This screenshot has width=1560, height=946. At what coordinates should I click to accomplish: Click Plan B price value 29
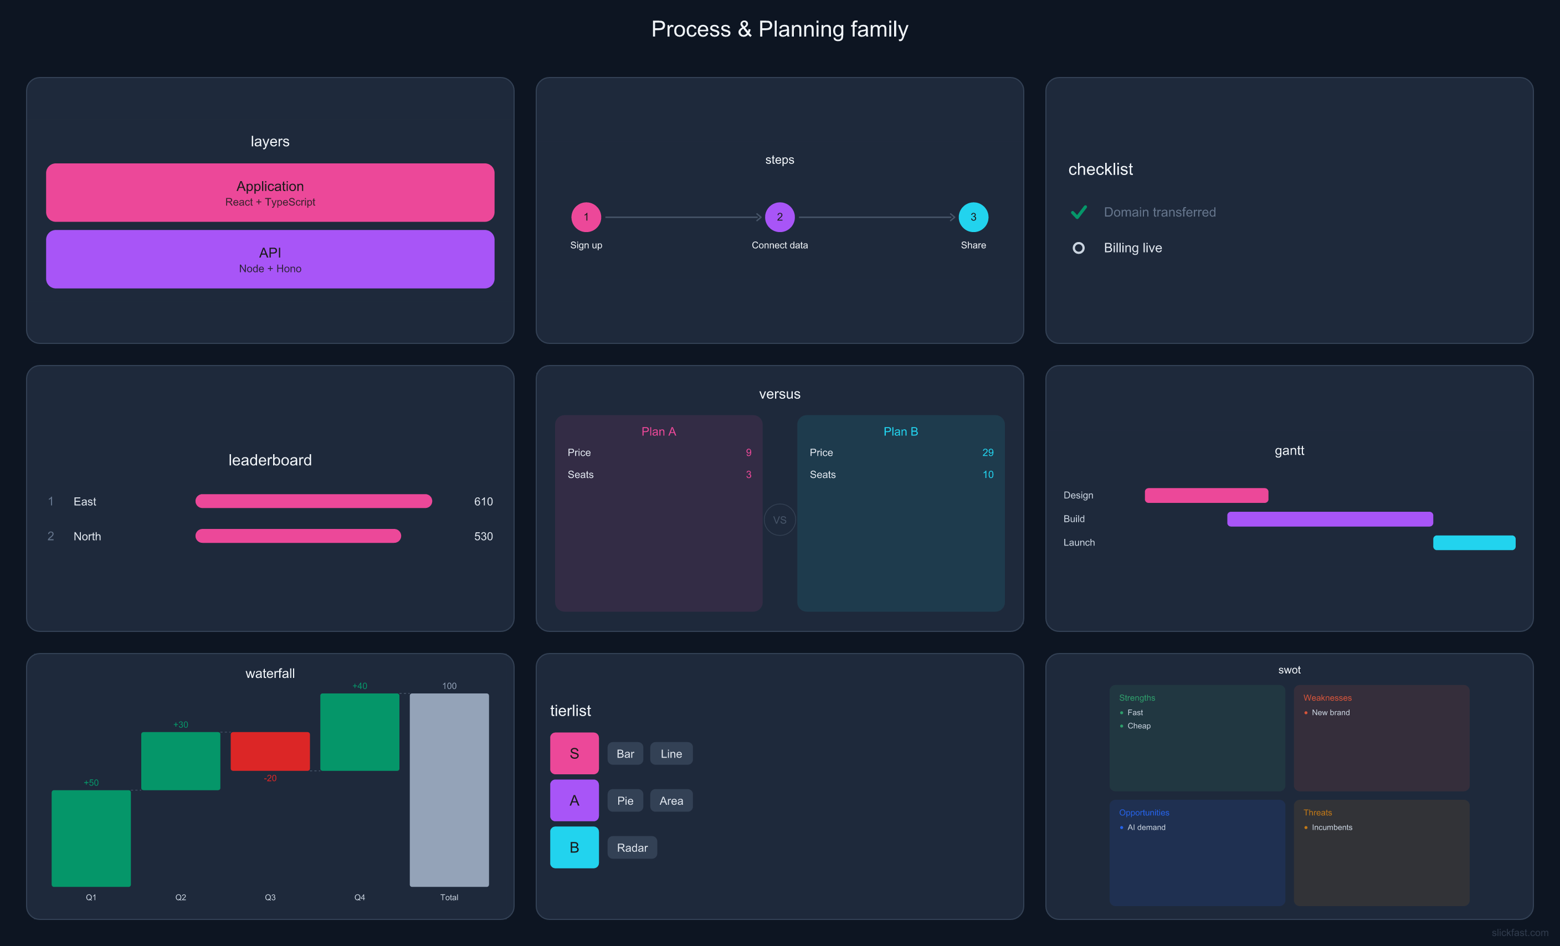coord(988,452)
